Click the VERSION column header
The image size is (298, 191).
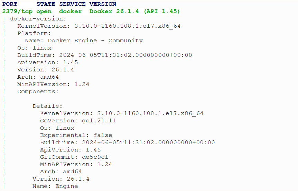pos(103,4)
